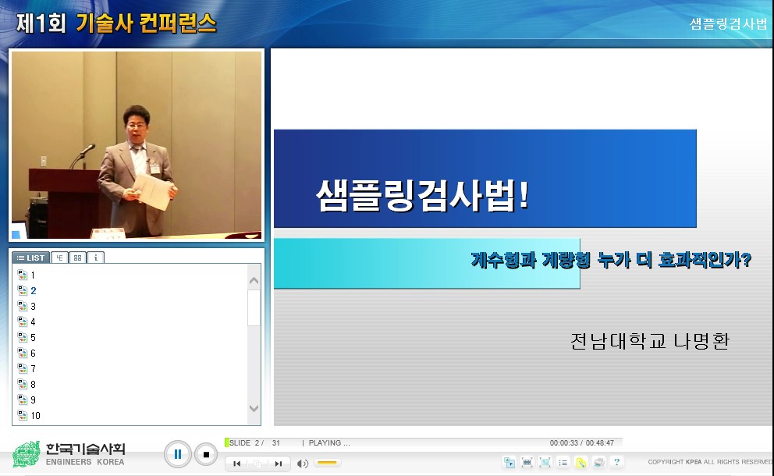Image resolution: width=774 pixels, height=476 pixels.
Task: Adjust the yellow volume slider
Action: tap(328, 464)
